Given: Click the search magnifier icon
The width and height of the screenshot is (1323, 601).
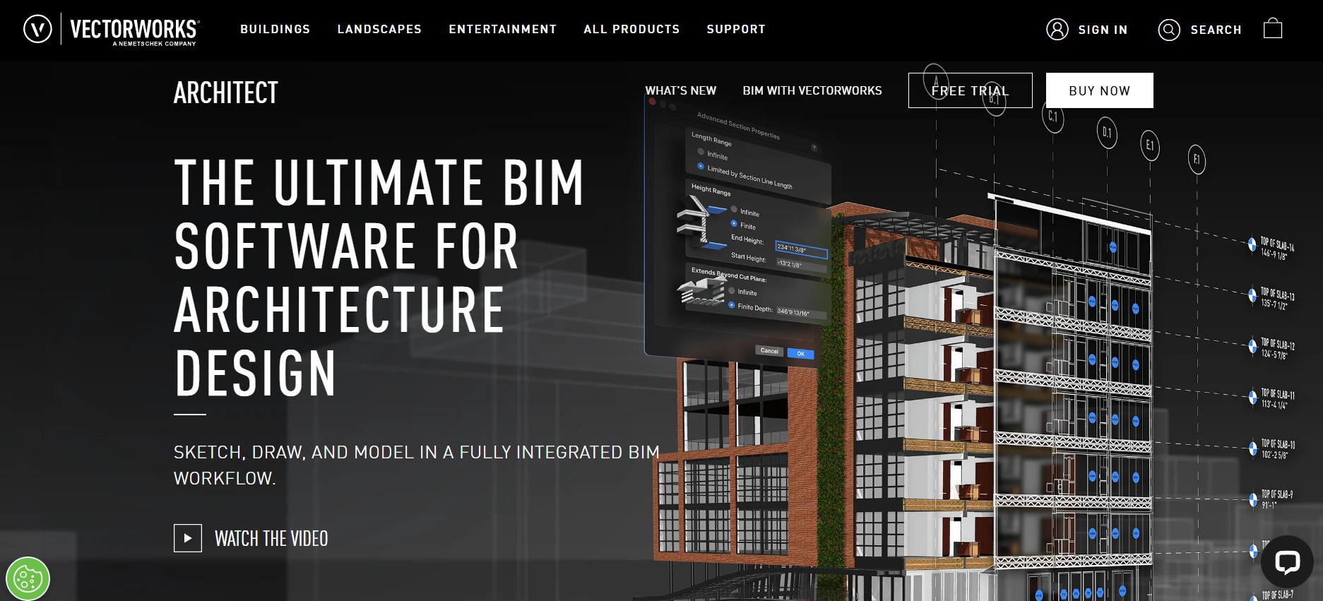Looking at the screenshot, I should point(1169,30).
